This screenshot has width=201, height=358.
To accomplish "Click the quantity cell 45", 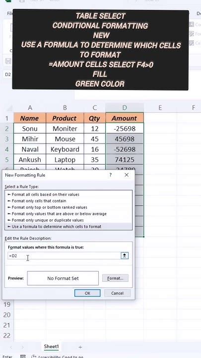I will point(95,139).
